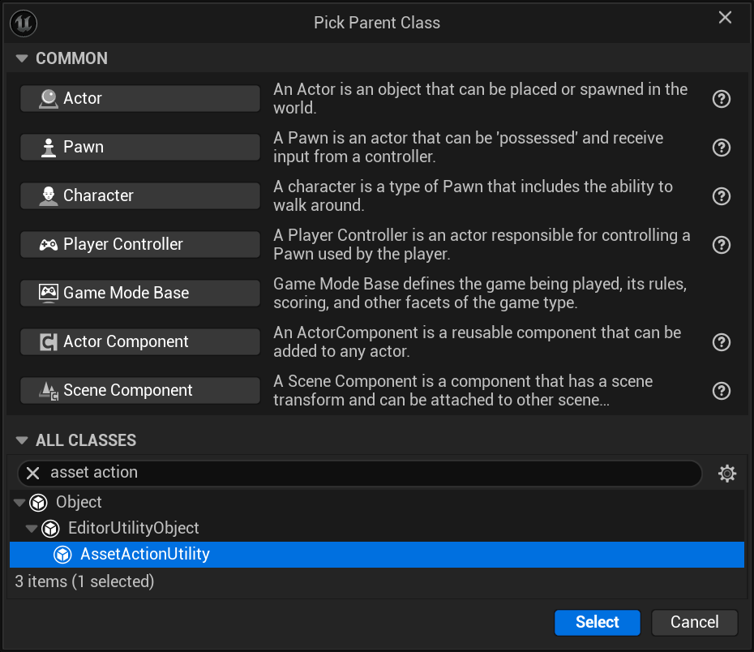Click into the class search field

pos(373,473)
